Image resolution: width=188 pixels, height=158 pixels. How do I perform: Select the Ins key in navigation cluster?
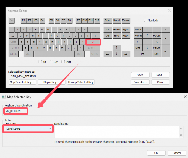click(108, 30)
